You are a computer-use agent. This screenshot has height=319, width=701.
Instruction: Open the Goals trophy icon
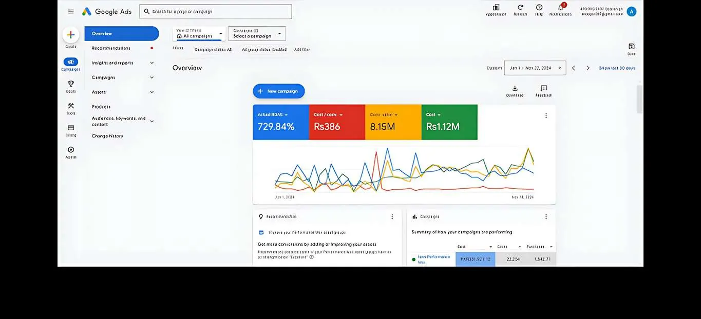[71, 84]
